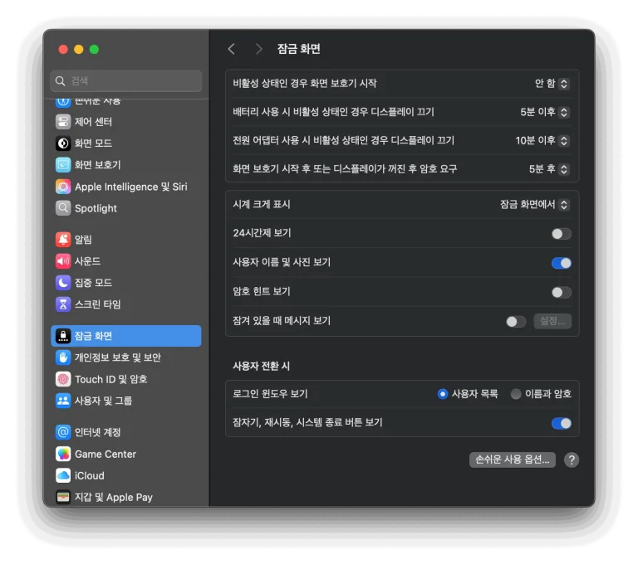Click the 검색 search field
Viewport: 638px width, 564px height.
coord(126,81)
